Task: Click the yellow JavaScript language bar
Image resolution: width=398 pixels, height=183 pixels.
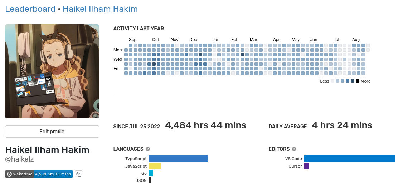Action: pos(155,166)
